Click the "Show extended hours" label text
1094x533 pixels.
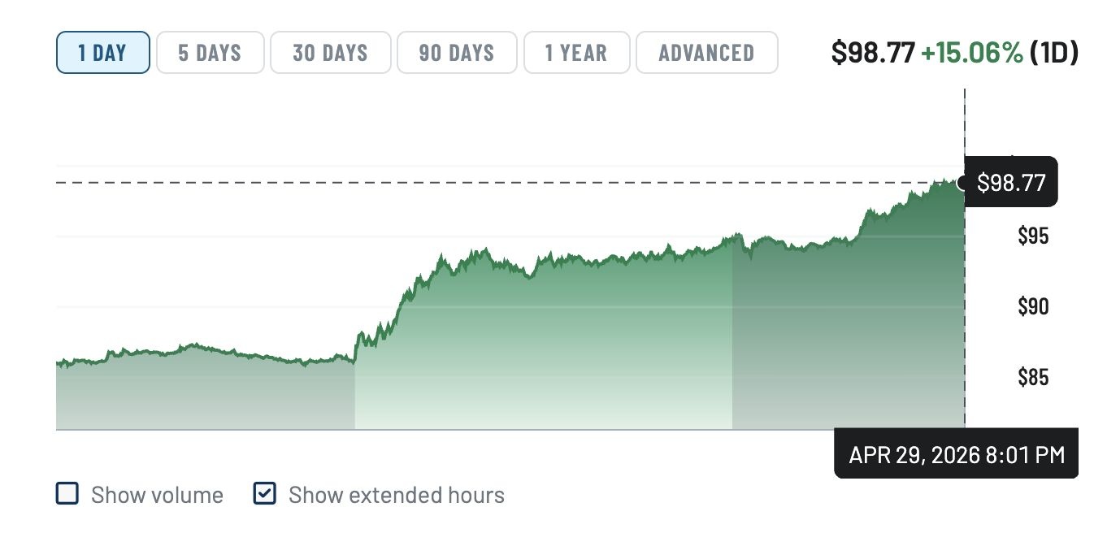click(397, 495)
